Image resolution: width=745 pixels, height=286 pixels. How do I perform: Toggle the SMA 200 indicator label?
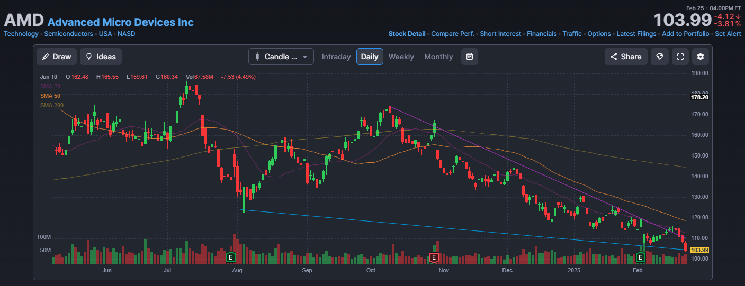(52, 105)
